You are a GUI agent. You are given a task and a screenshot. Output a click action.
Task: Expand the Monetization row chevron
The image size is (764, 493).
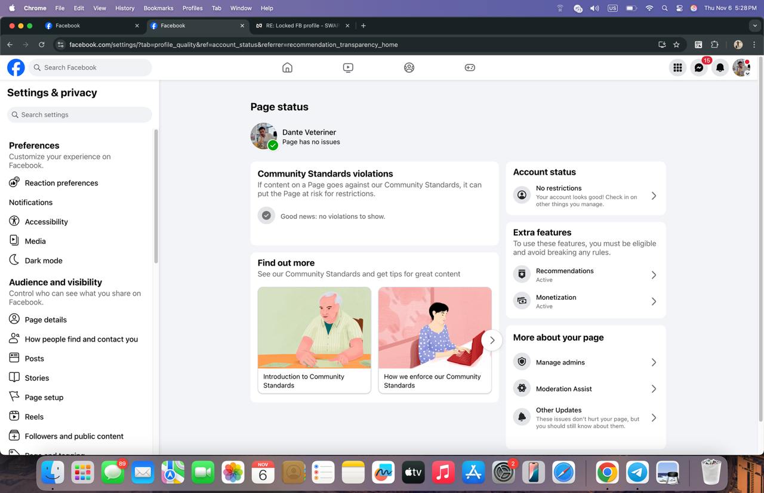click(x=654, y=301)
